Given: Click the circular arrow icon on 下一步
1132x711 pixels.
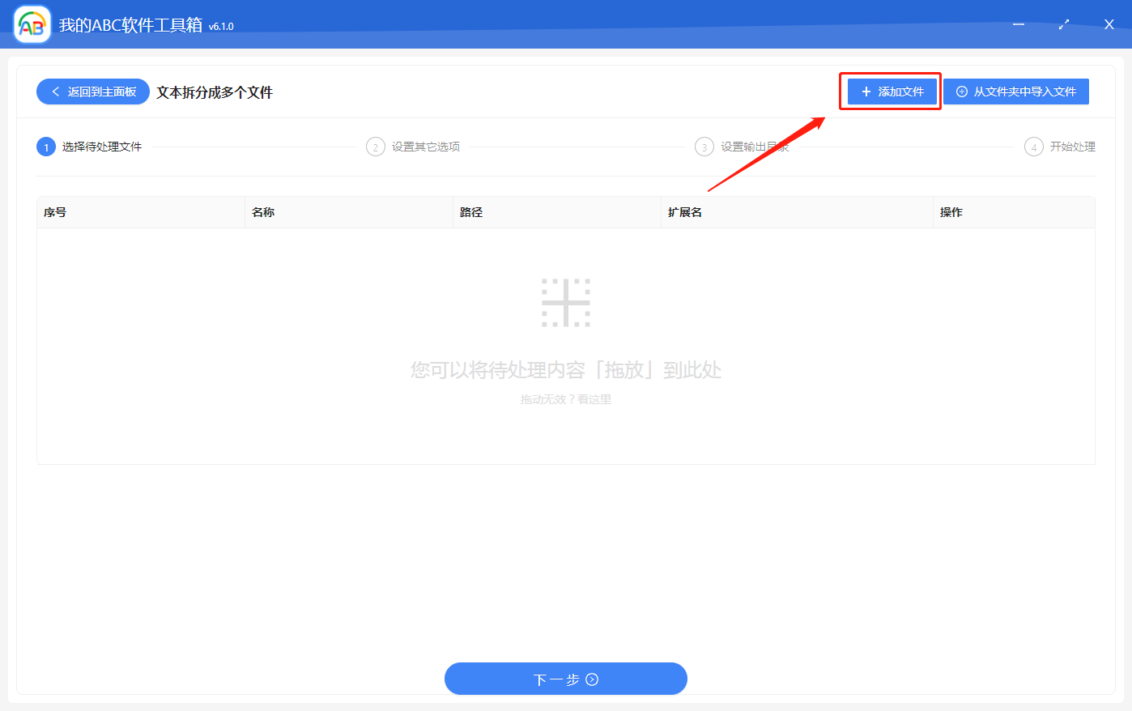Looking at the screenshot, I should [592, 679].
